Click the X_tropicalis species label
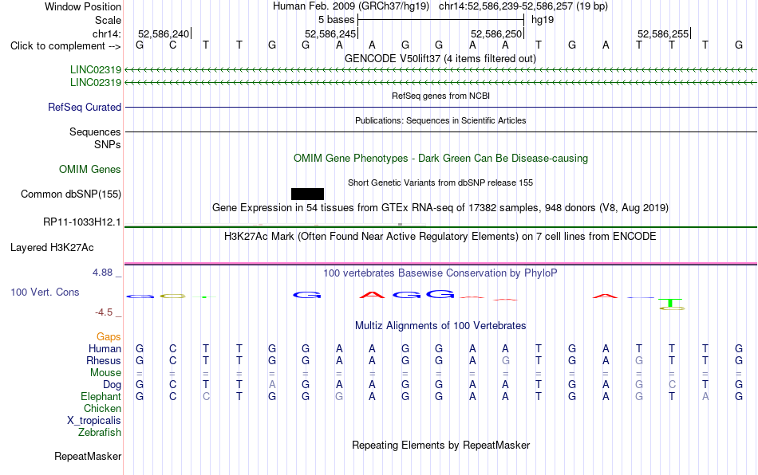Viewport: 758px width, 475px height. coord(94,421)
